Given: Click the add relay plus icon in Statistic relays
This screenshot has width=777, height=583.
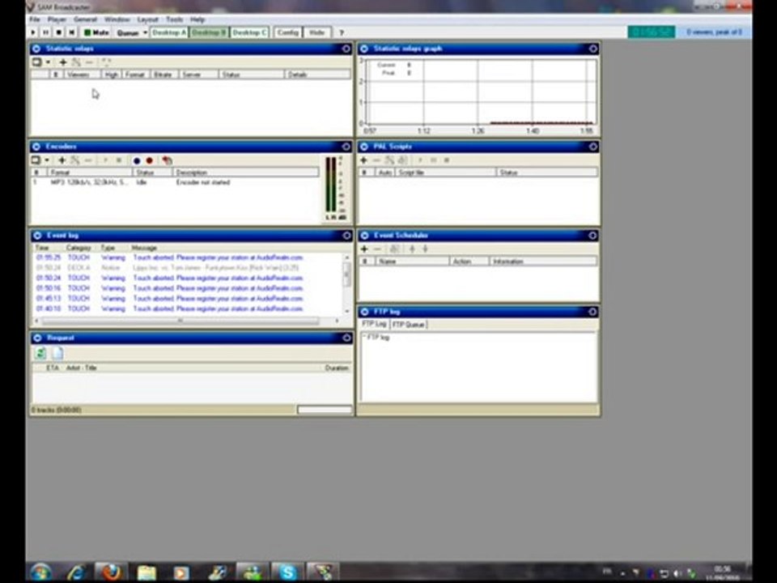Looking at the screenshot, I should tap(63, 62).
